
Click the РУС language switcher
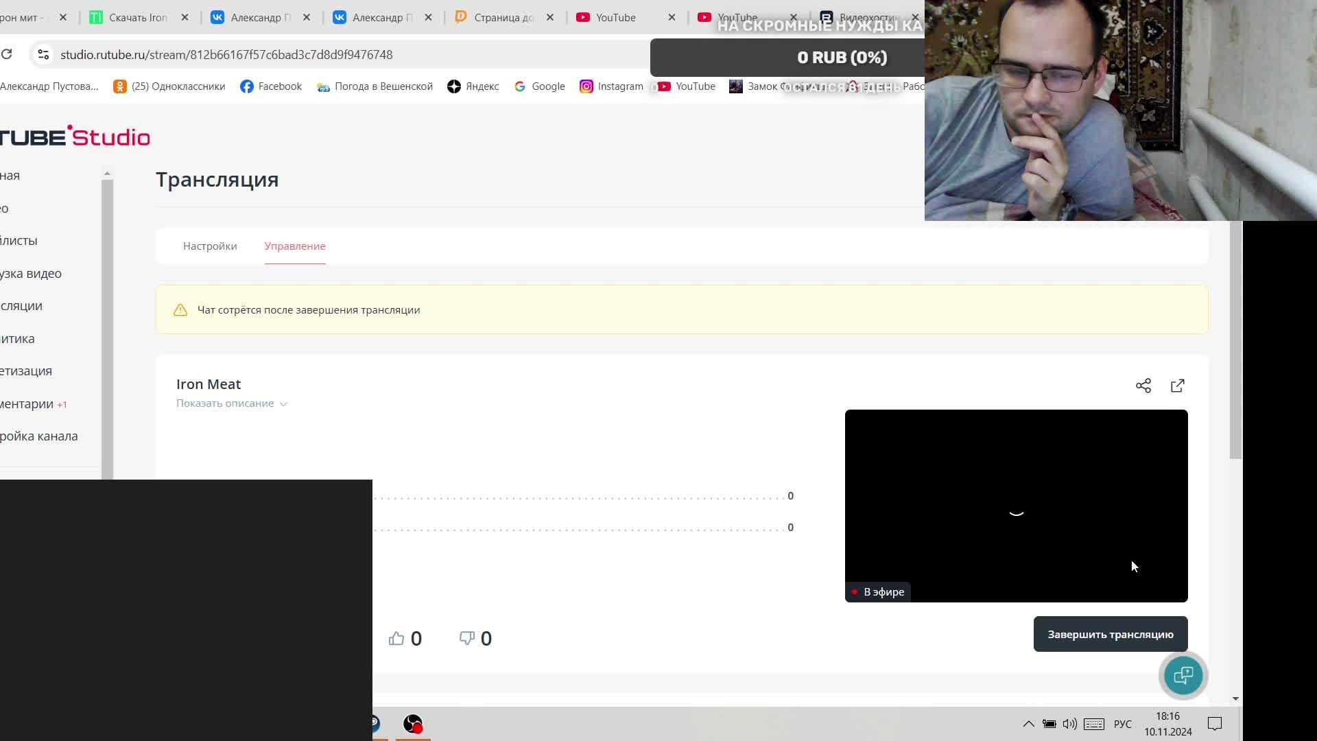(x=1122, y=724)
